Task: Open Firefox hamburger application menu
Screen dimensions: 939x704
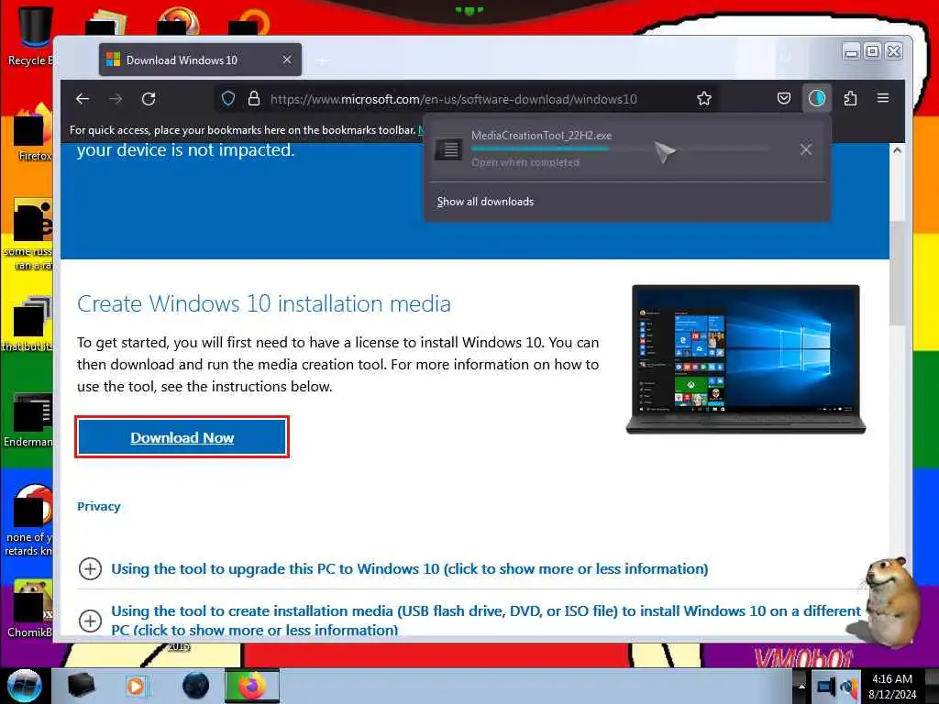Action: pyautogui.click(x=883, y=98)
